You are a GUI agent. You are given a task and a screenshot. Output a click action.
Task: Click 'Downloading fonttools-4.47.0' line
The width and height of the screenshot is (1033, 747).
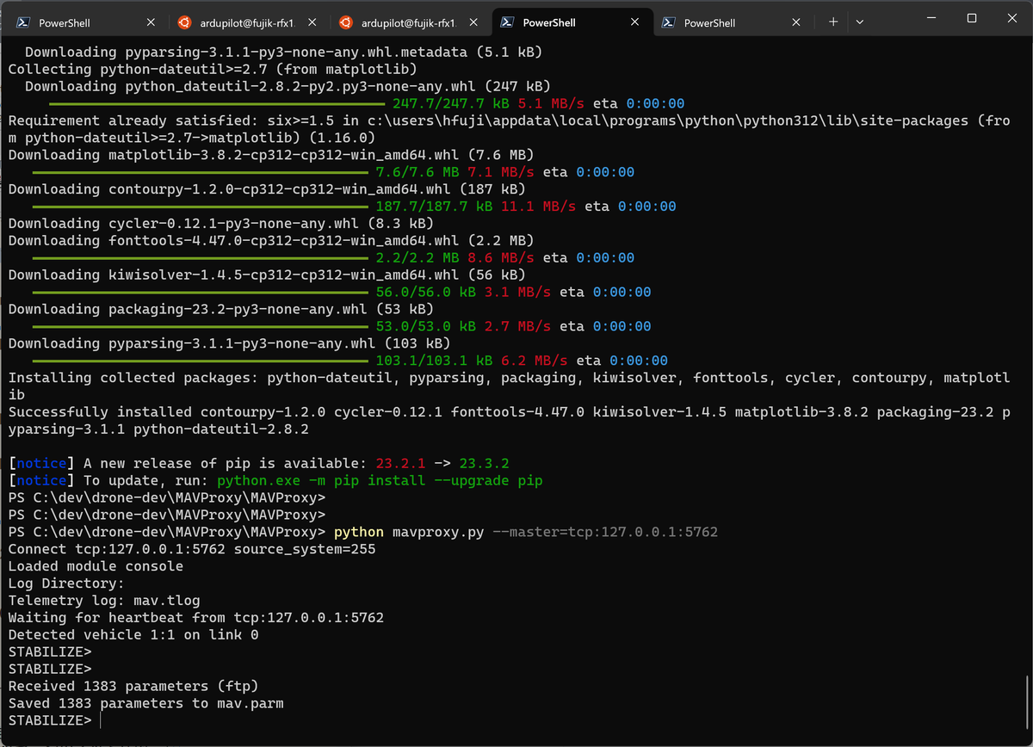[x=271, y=240]
